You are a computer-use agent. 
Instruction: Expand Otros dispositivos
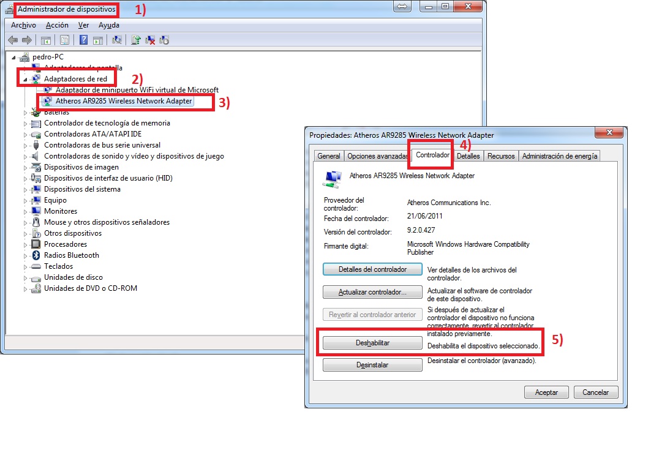click(25, 234)
